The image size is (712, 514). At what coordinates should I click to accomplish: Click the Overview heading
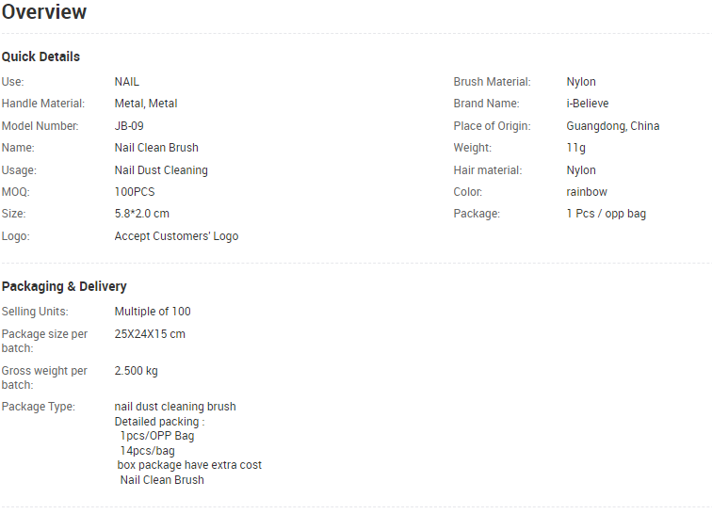click(44, 12)
